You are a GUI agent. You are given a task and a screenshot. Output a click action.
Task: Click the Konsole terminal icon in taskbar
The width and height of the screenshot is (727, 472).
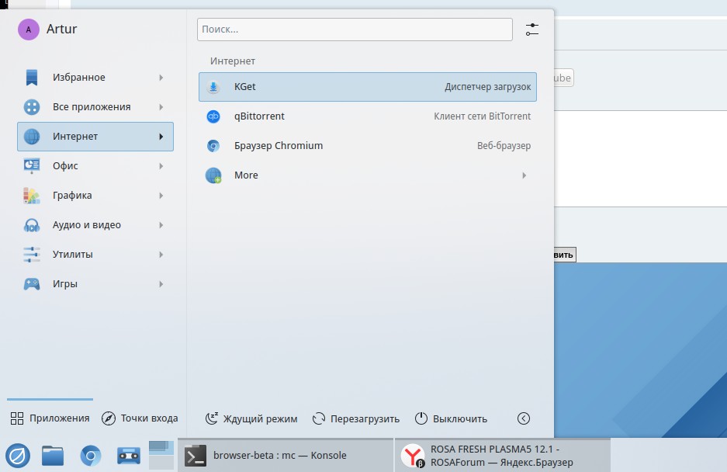[x=196, y=456]
